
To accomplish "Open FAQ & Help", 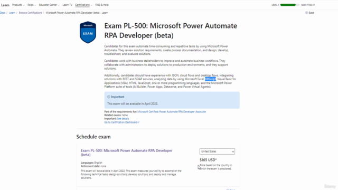I will [x=102, y=5].
